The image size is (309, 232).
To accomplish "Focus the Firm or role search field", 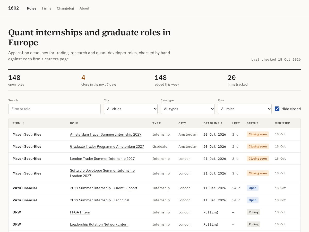I will (x=54, y=109).
